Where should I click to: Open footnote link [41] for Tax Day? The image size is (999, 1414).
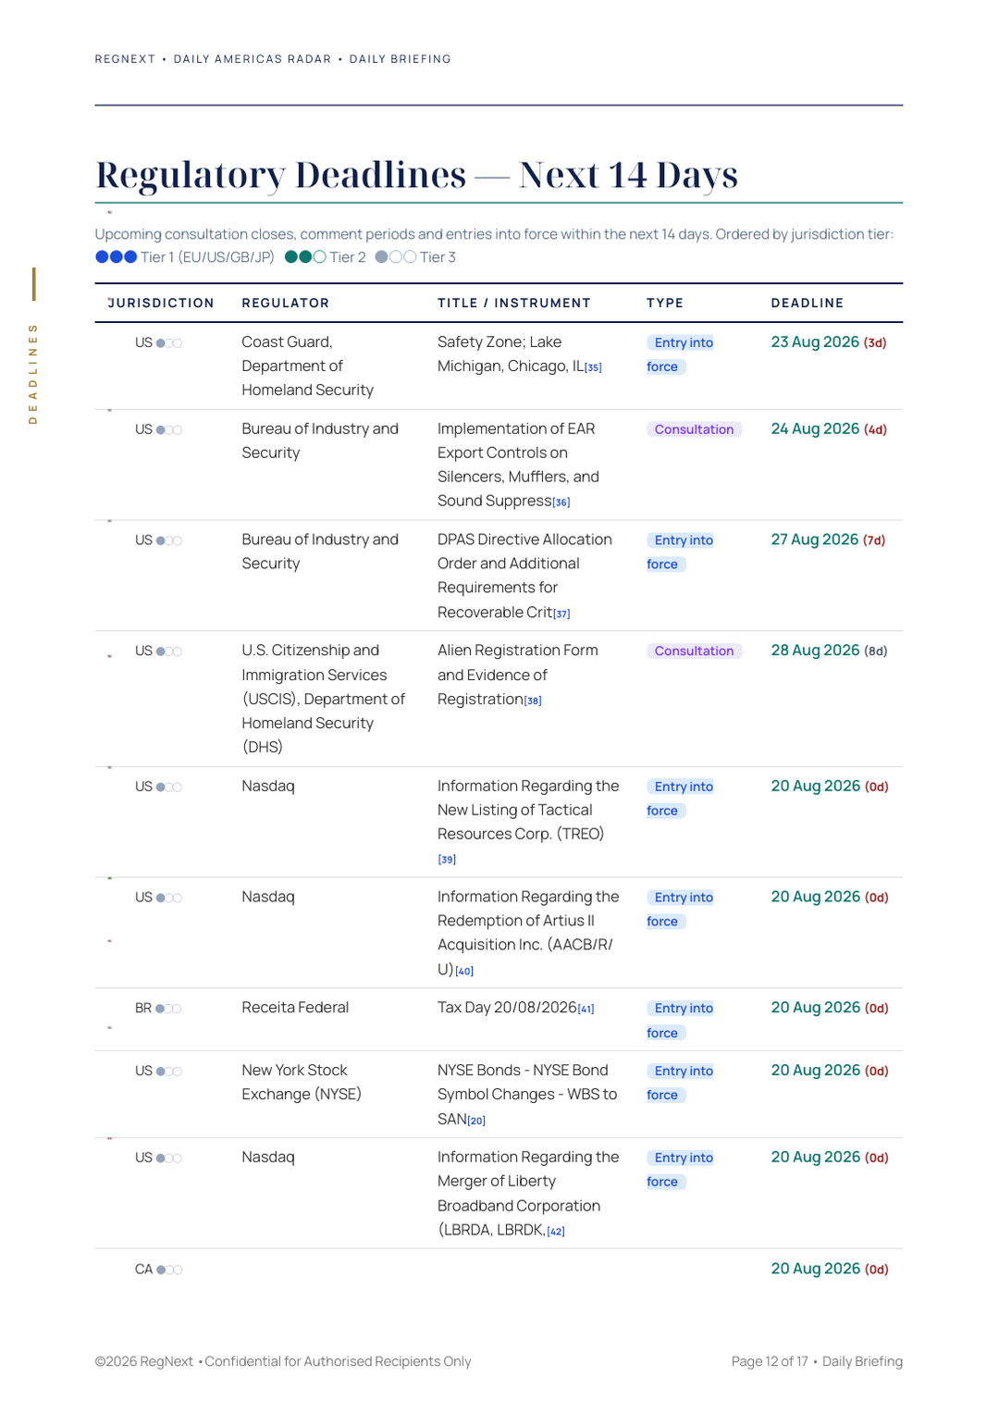[586, 1009]
